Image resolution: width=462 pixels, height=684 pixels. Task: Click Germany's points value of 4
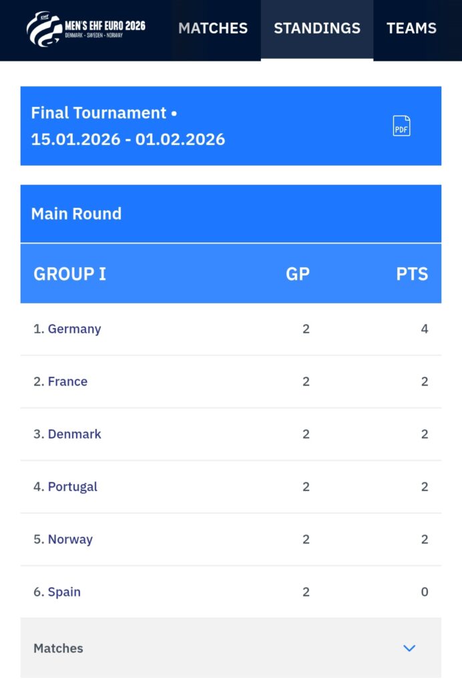[425, 329]
